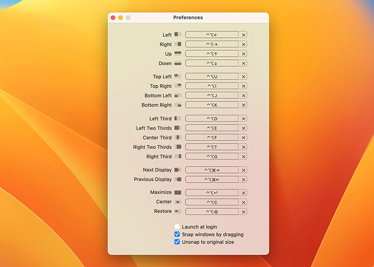This screenshot has width=374, height=267.
Task: Change the Previous Display shortcut field
Action: pyautogui.click(x=212, y=179)
